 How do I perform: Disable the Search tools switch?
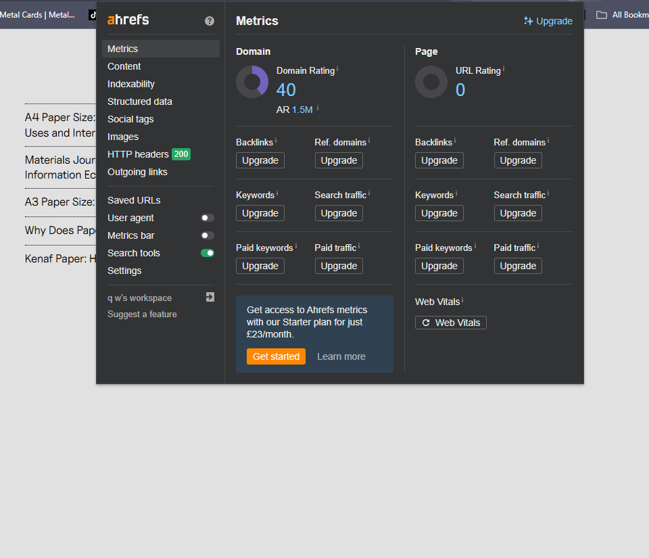click(x=208, y=253)
